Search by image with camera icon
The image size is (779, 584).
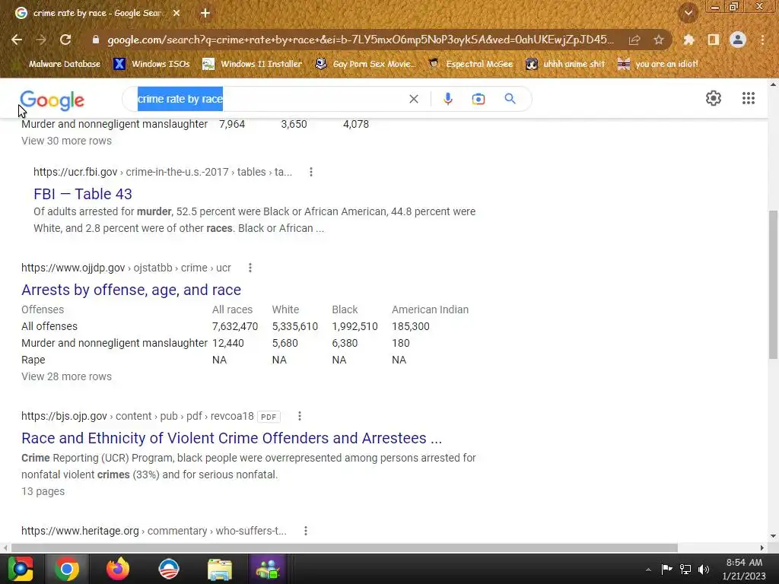point(478,99)
